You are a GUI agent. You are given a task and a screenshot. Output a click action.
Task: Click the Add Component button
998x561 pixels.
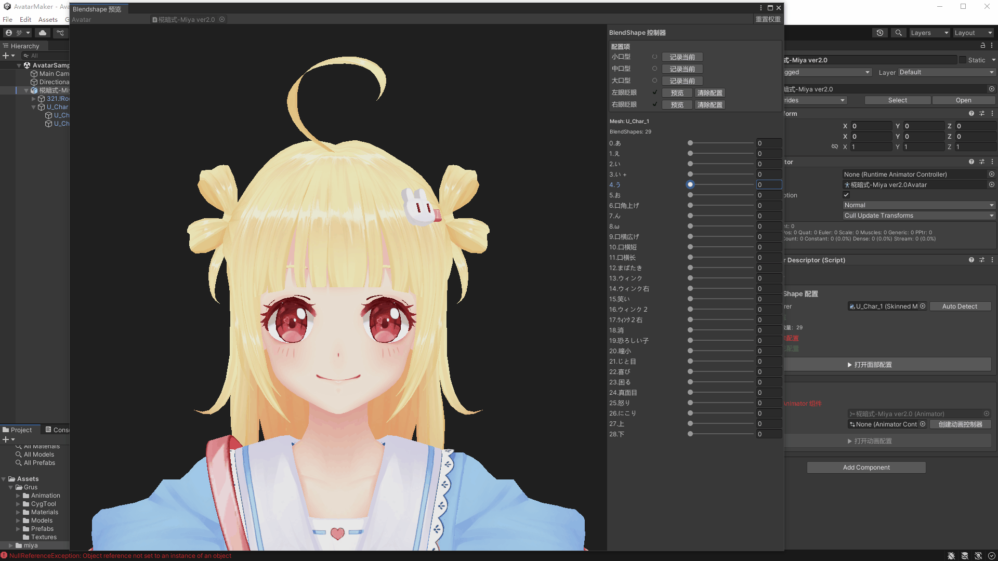coord(866,468)
